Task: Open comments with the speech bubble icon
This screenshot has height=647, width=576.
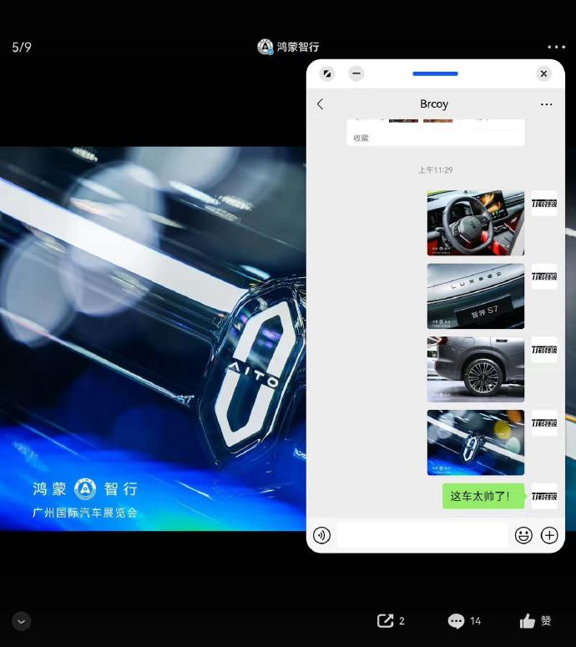Action: (x=456, y=620)
